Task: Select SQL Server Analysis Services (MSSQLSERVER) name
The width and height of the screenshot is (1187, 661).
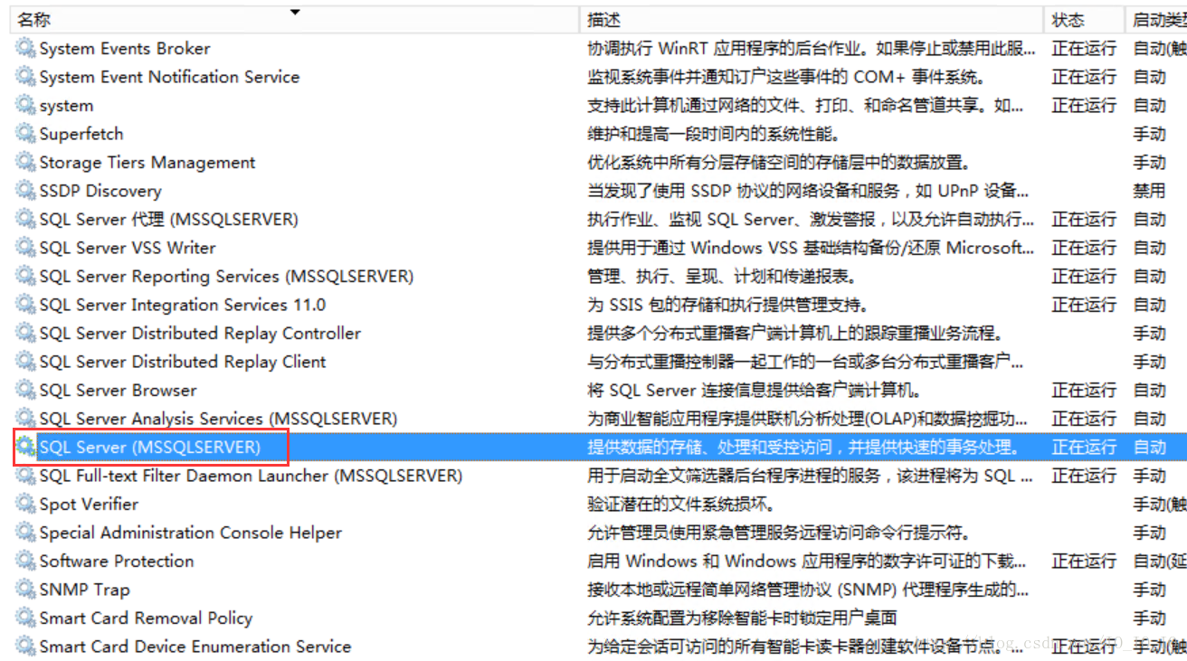Action: [x=218, y=419]
